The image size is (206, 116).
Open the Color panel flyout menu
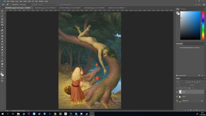point(205,9)
